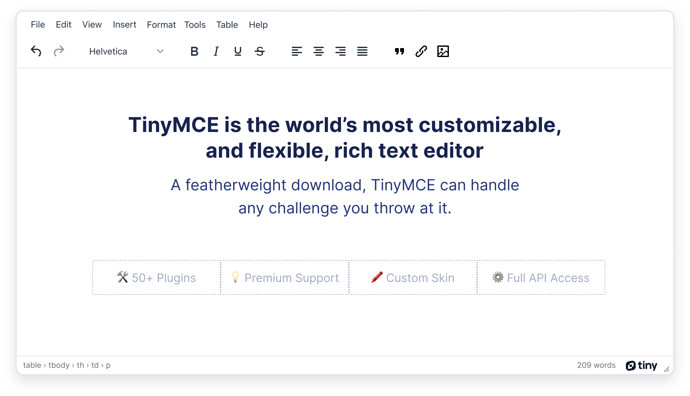Insert or edit a link
This screenshot has height=396, width=690.
click(421, 51)
